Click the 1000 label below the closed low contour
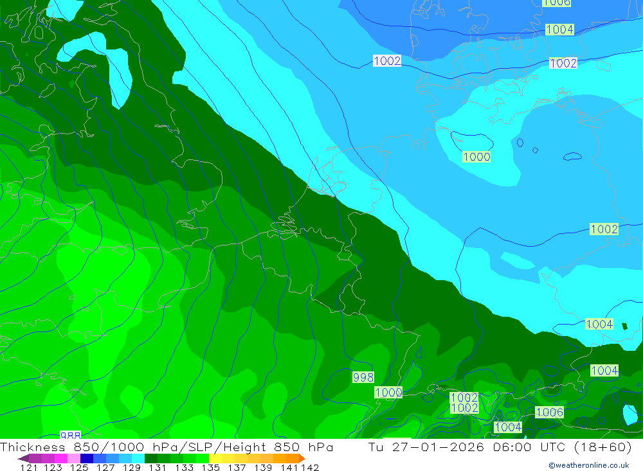The height and width of the screenshot is (471, 643). click(x=476, y=157)
